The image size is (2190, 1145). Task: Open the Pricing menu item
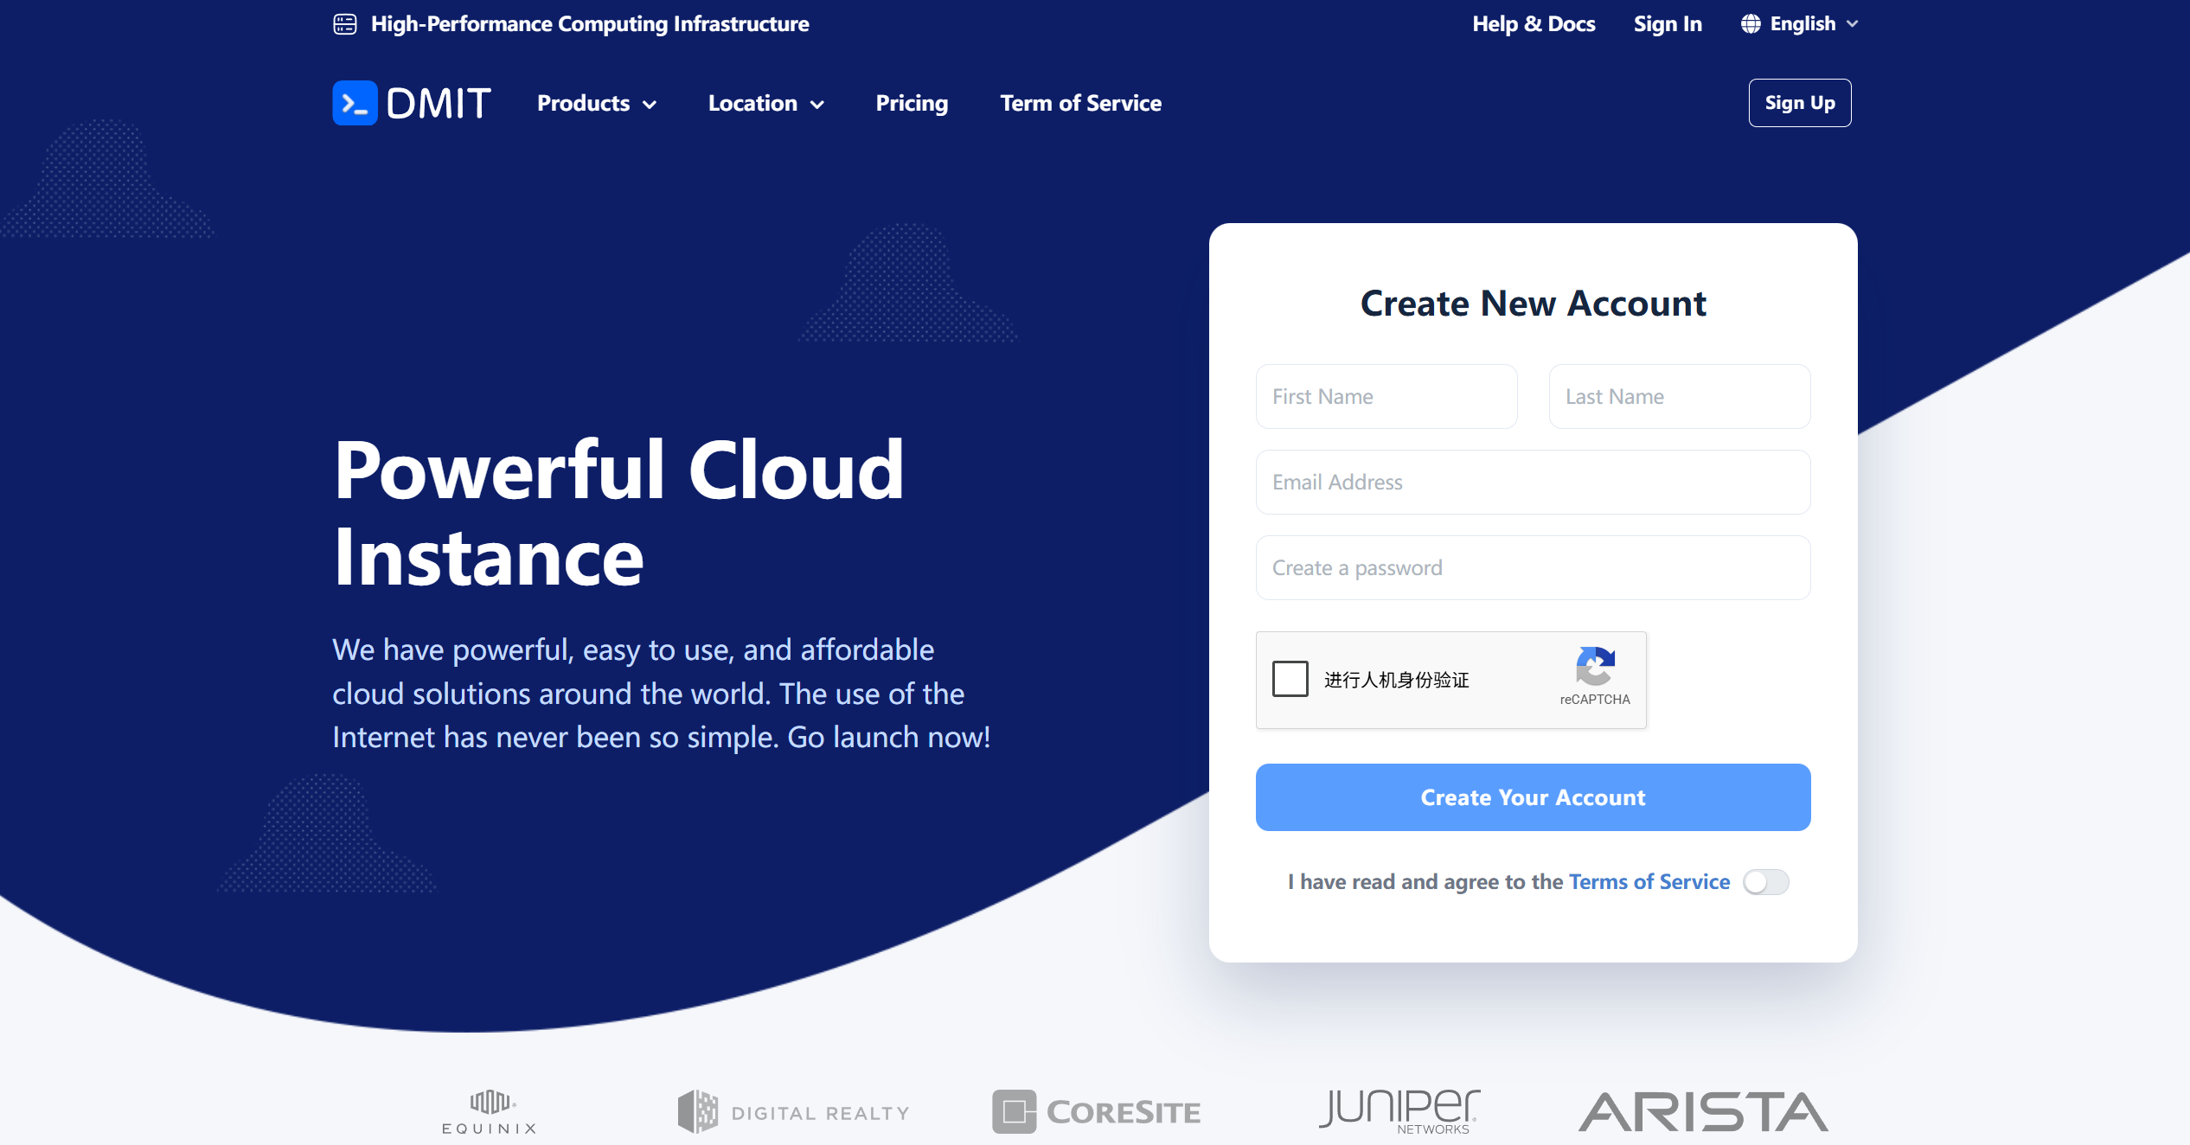coord(912,104)
